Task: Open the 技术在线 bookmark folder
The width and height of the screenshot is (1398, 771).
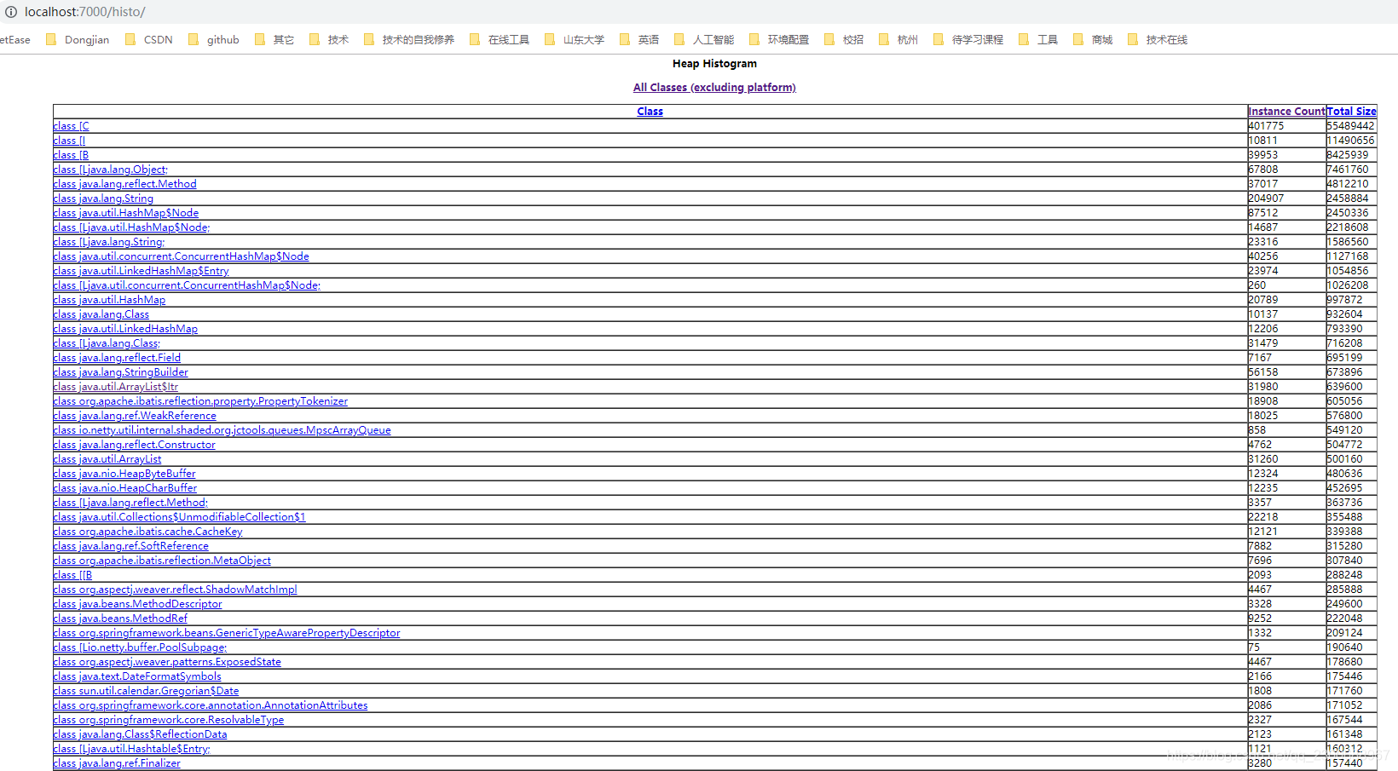Action: [x=1158, y=39]
